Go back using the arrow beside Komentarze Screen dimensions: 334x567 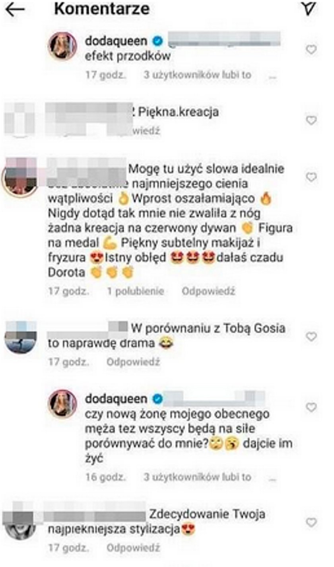pos(15,10)
